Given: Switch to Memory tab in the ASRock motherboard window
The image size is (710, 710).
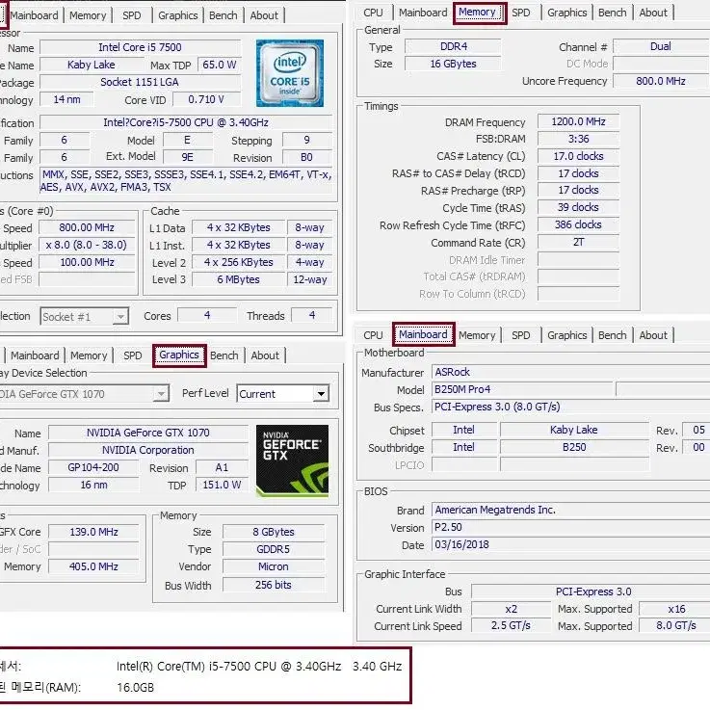Looking at the screenshot, I should (477, 335).
